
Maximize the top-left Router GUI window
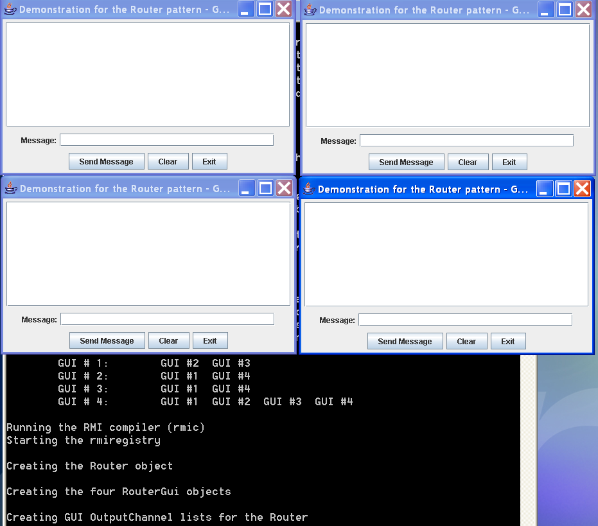pos(265,9)
